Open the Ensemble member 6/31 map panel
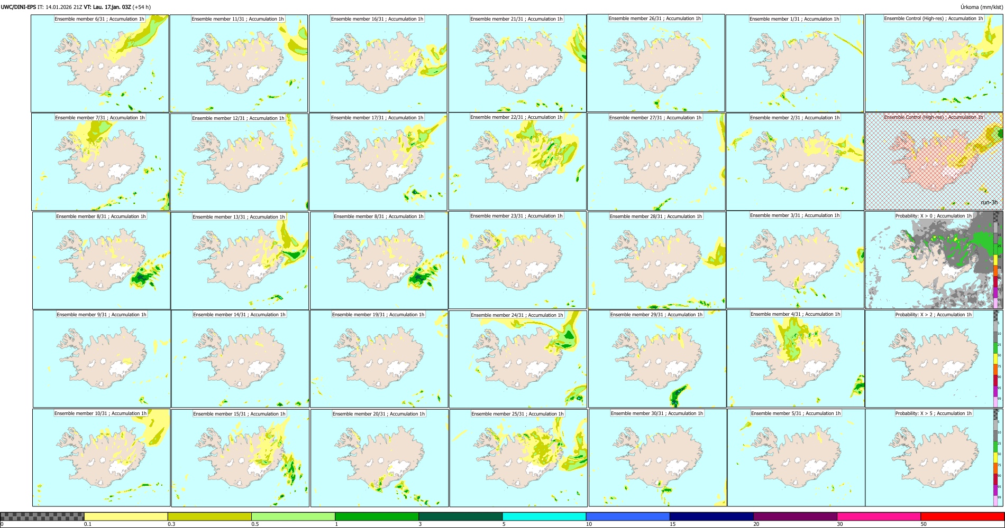Viewport: 1005px width, 528px height. (x=99, y=63)
